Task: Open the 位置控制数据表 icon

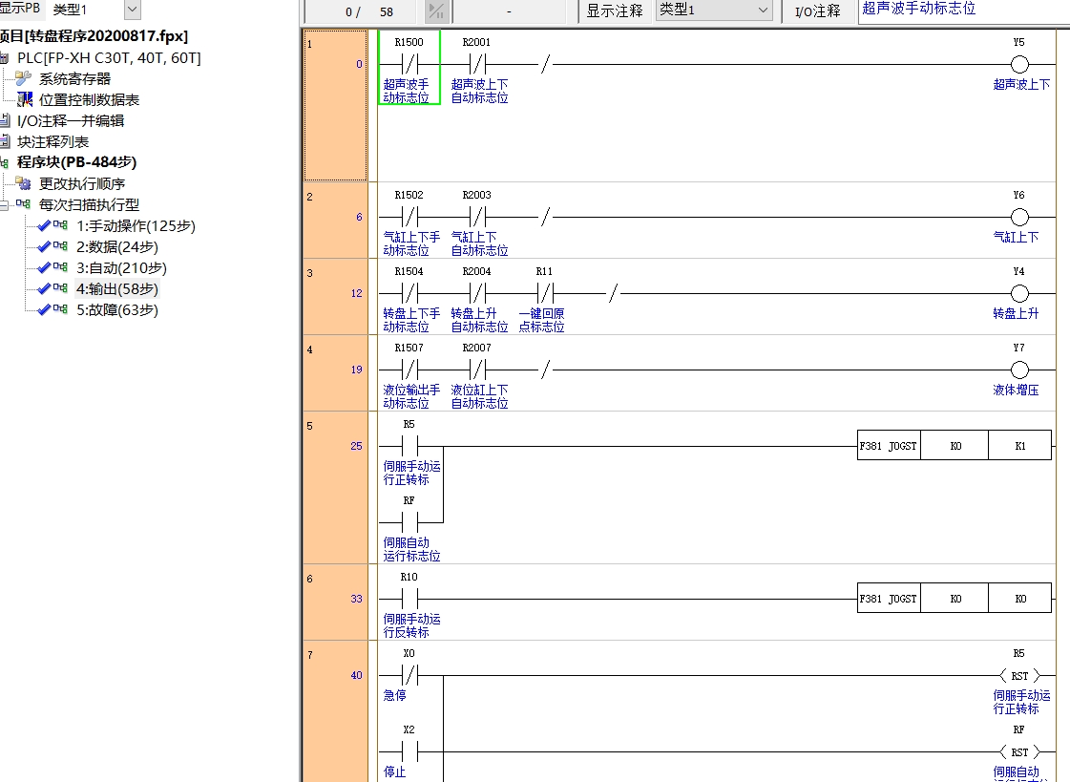Action: point(25,99)
